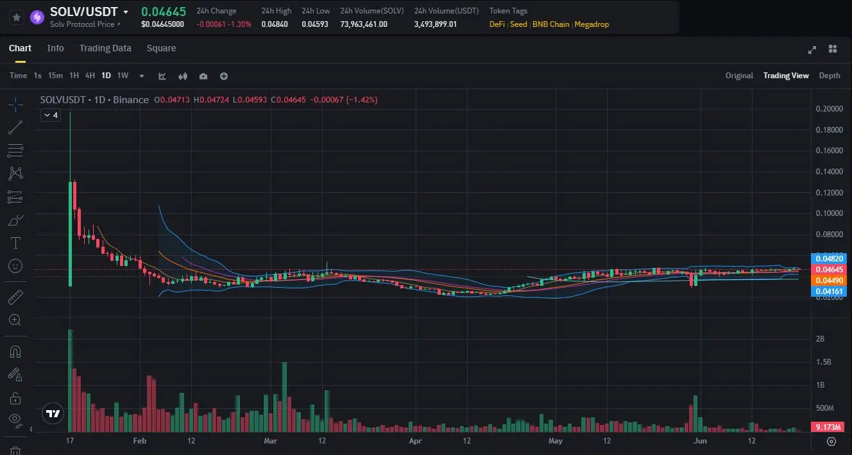Image resolution: width=852 pixels, height=455 pixels.
Task: Click the 24h Volume(USDT) value 3,493,899.01
Action: pyautogui.click(x=436, y=24)
